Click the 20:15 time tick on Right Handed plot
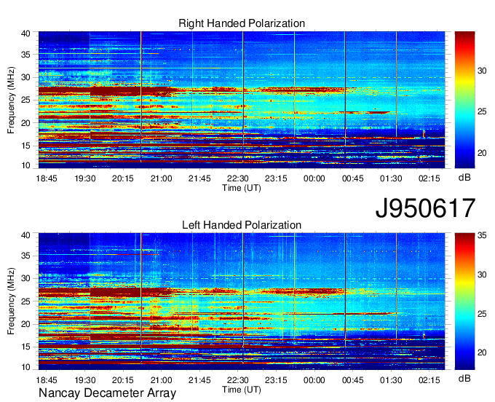 coord(123,178)
